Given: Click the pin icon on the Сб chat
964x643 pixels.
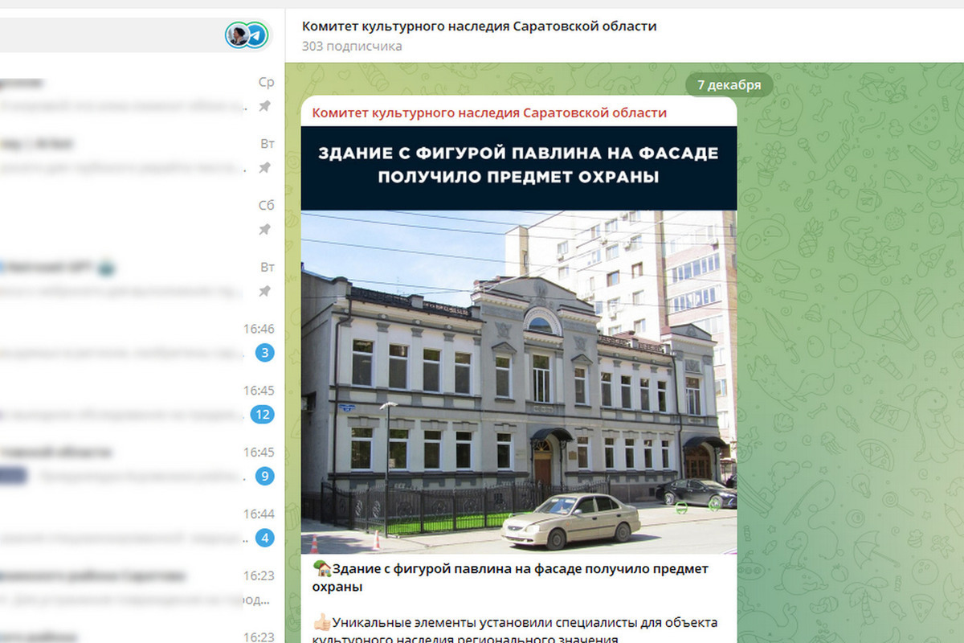Looking at the screenshot, I should [x=264, y=229].
